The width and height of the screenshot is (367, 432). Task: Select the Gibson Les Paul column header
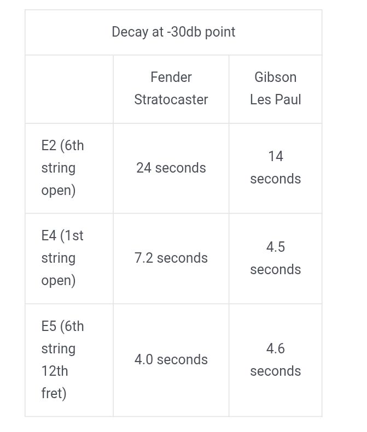point(276,88)
